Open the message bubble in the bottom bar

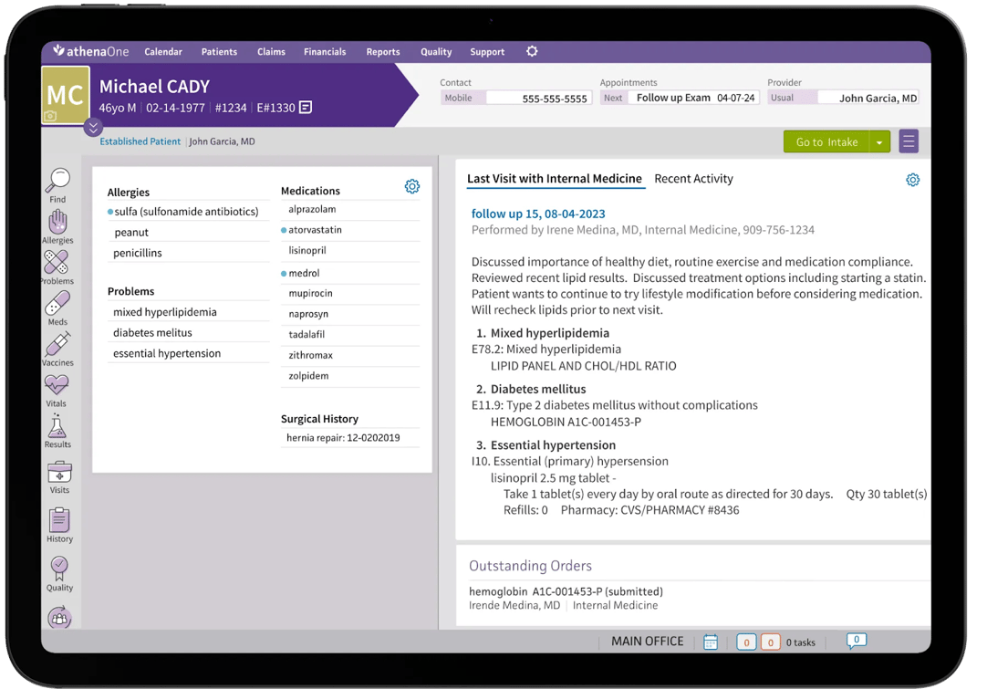click(855, 642)
